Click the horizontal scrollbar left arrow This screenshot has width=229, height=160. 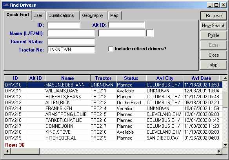7,151
